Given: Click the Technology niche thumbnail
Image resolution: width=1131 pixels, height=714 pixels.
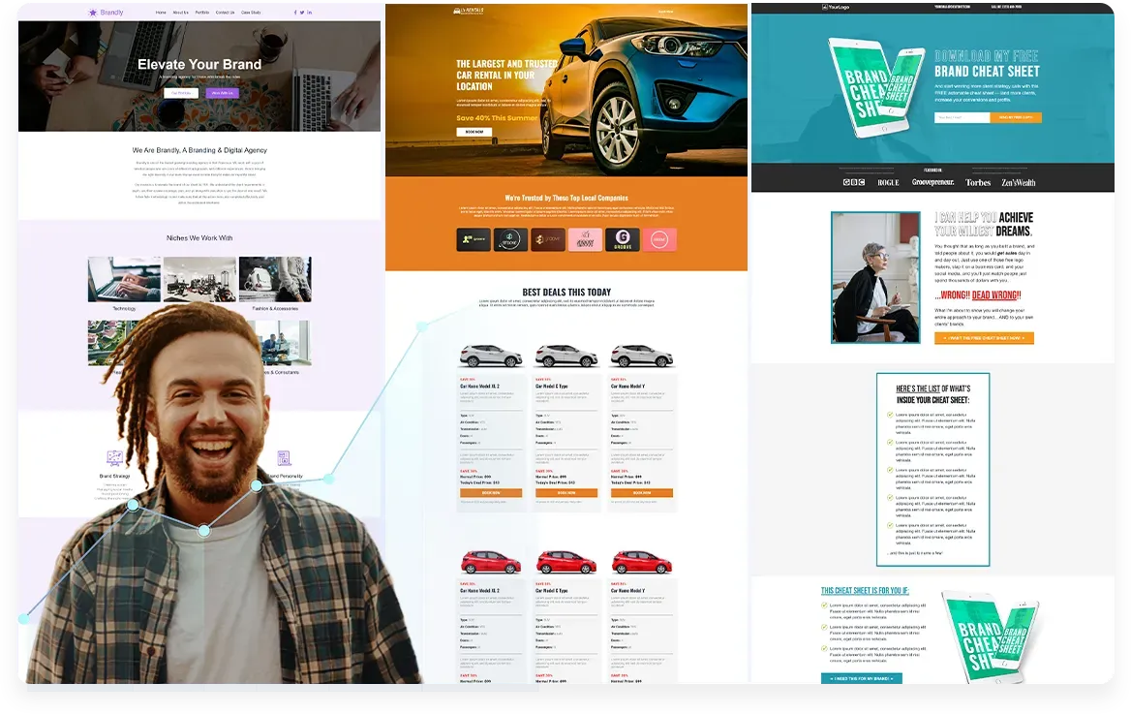Looking at the screenshot, I should click(x=124, y=279).
